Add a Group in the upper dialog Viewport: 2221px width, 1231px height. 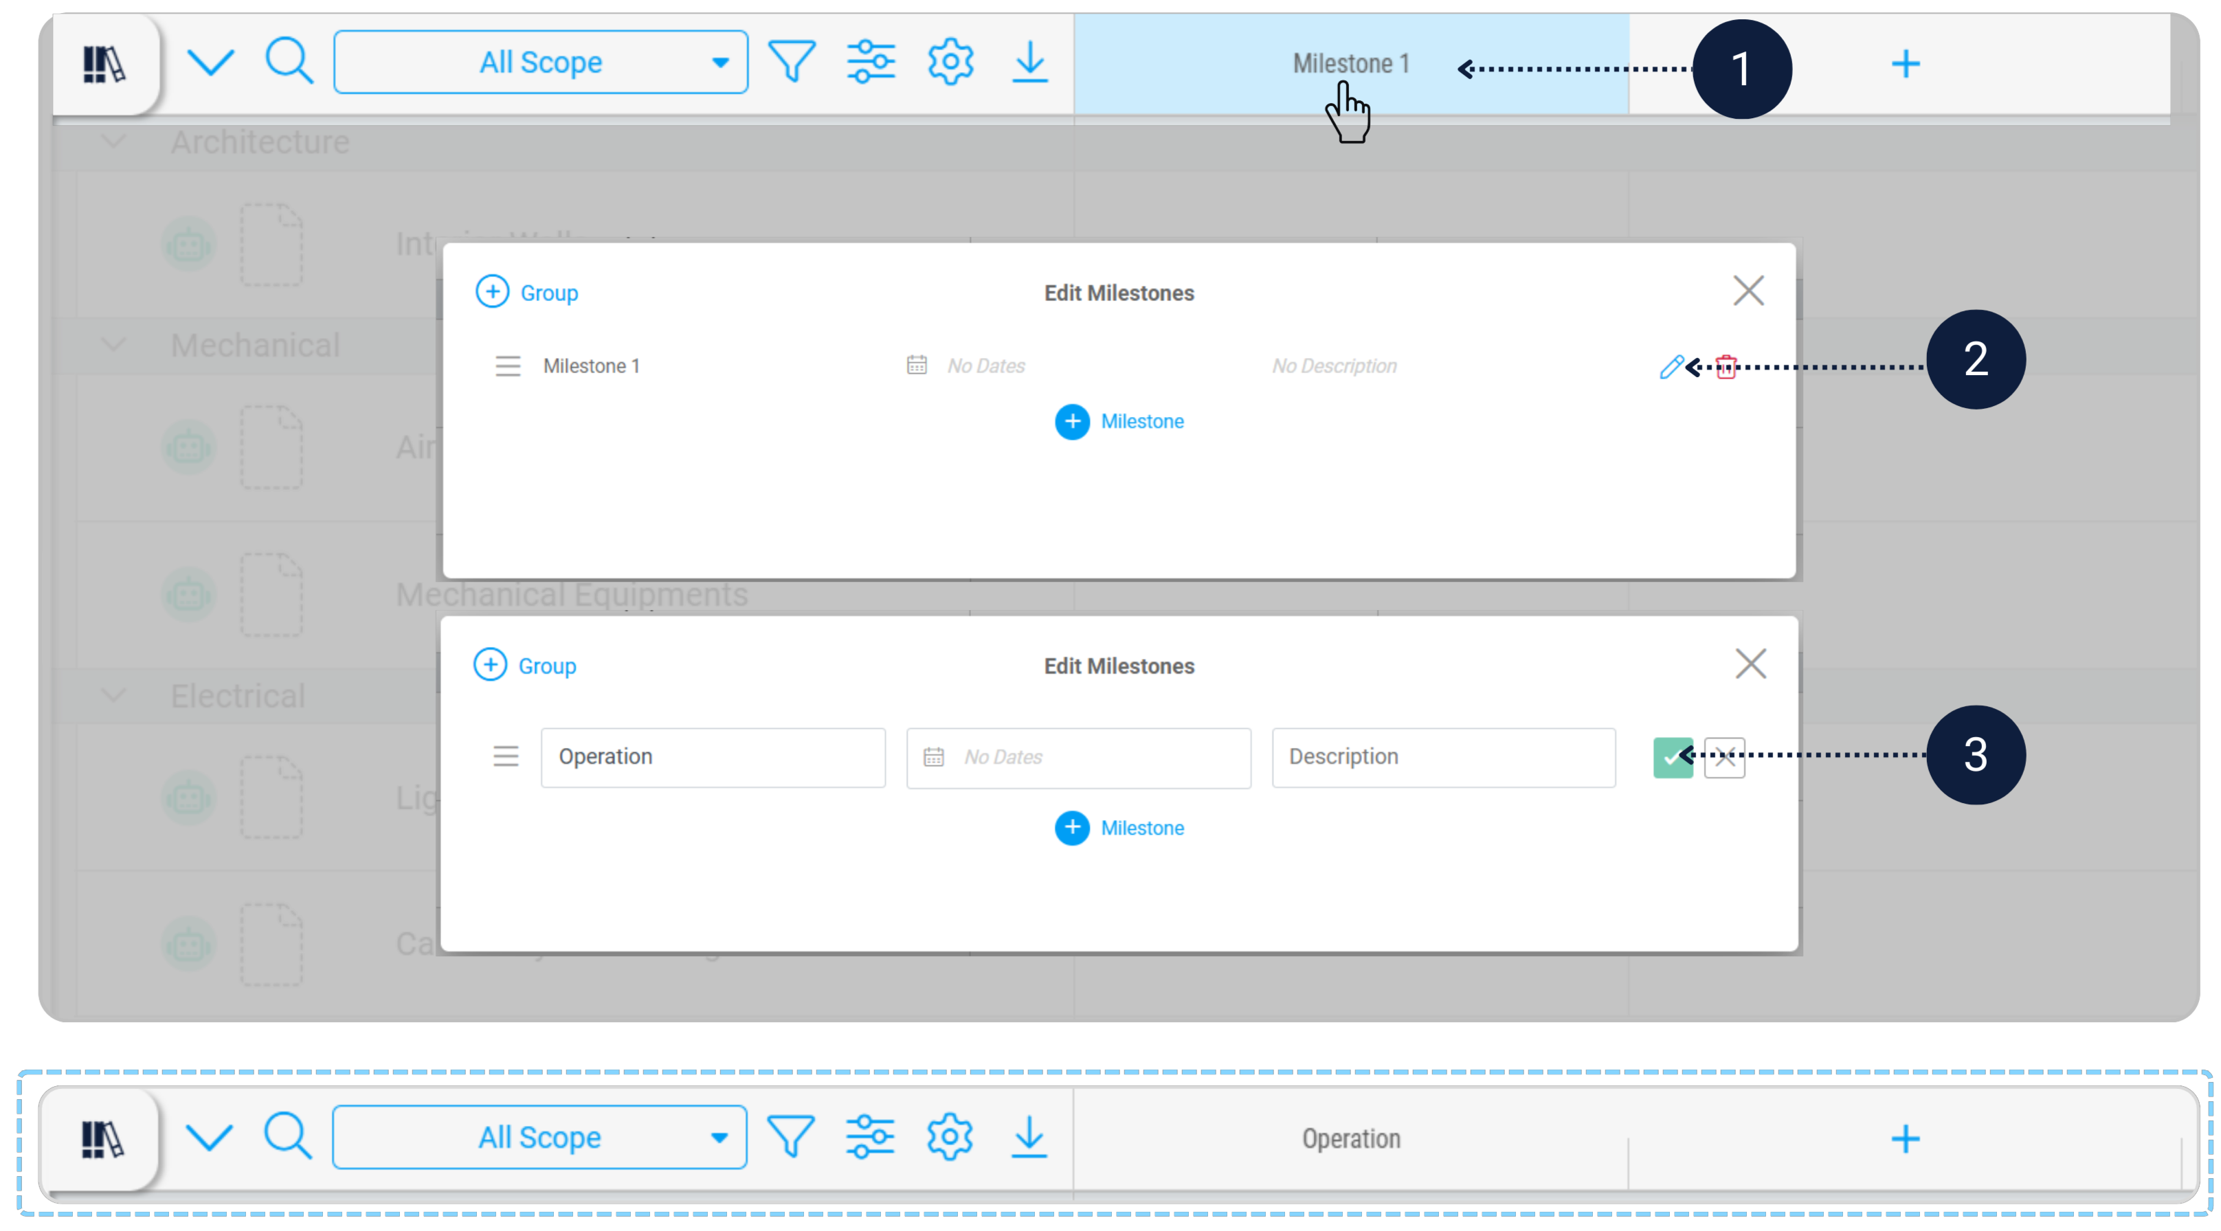click(x=527, y=292)
